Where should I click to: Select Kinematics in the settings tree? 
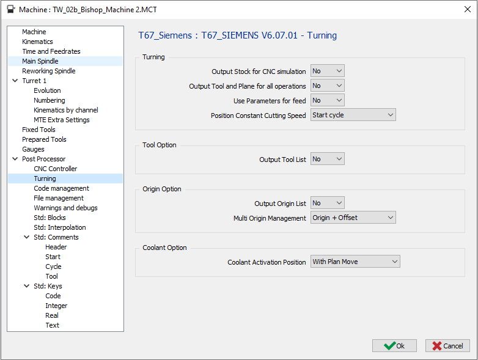tap(37, 42)
